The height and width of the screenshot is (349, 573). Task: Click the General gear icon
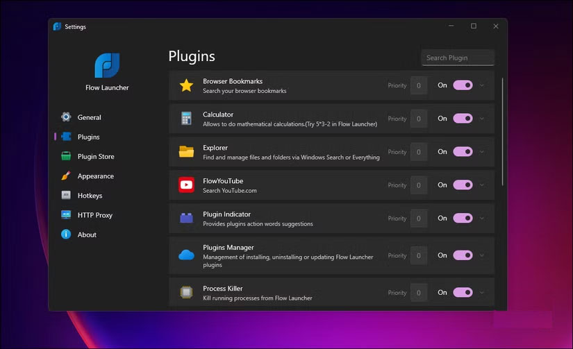click(x=66, y=117)
